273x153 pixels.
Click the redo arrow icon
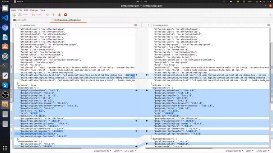(x=47, y=15)
